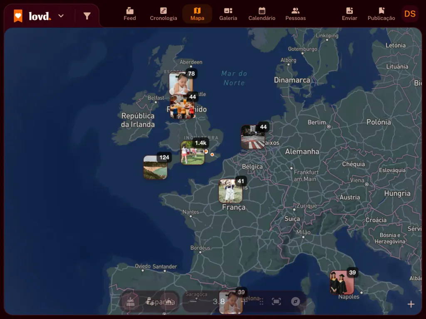Click the Bordéus city label
The image size is (426, 319).
(x=200, y=248)
